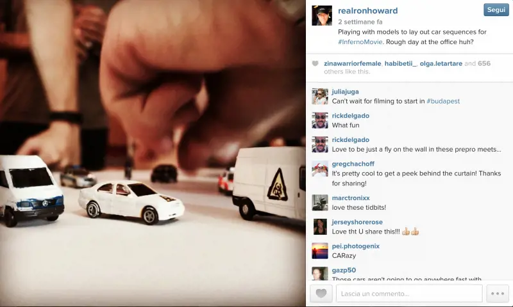Open gazp50's profile link
The width and height of the screenshot is (513, 307).
pyautogui.click(x=344, y=270)
